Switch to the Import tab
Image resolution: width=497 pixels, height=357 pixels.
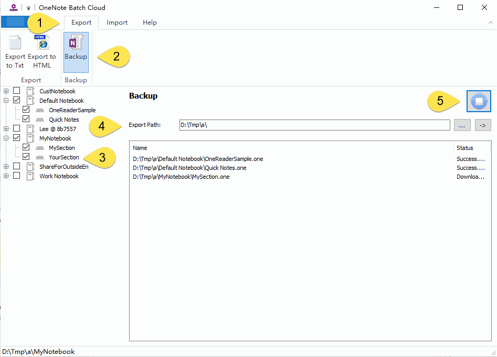point(117,22)
